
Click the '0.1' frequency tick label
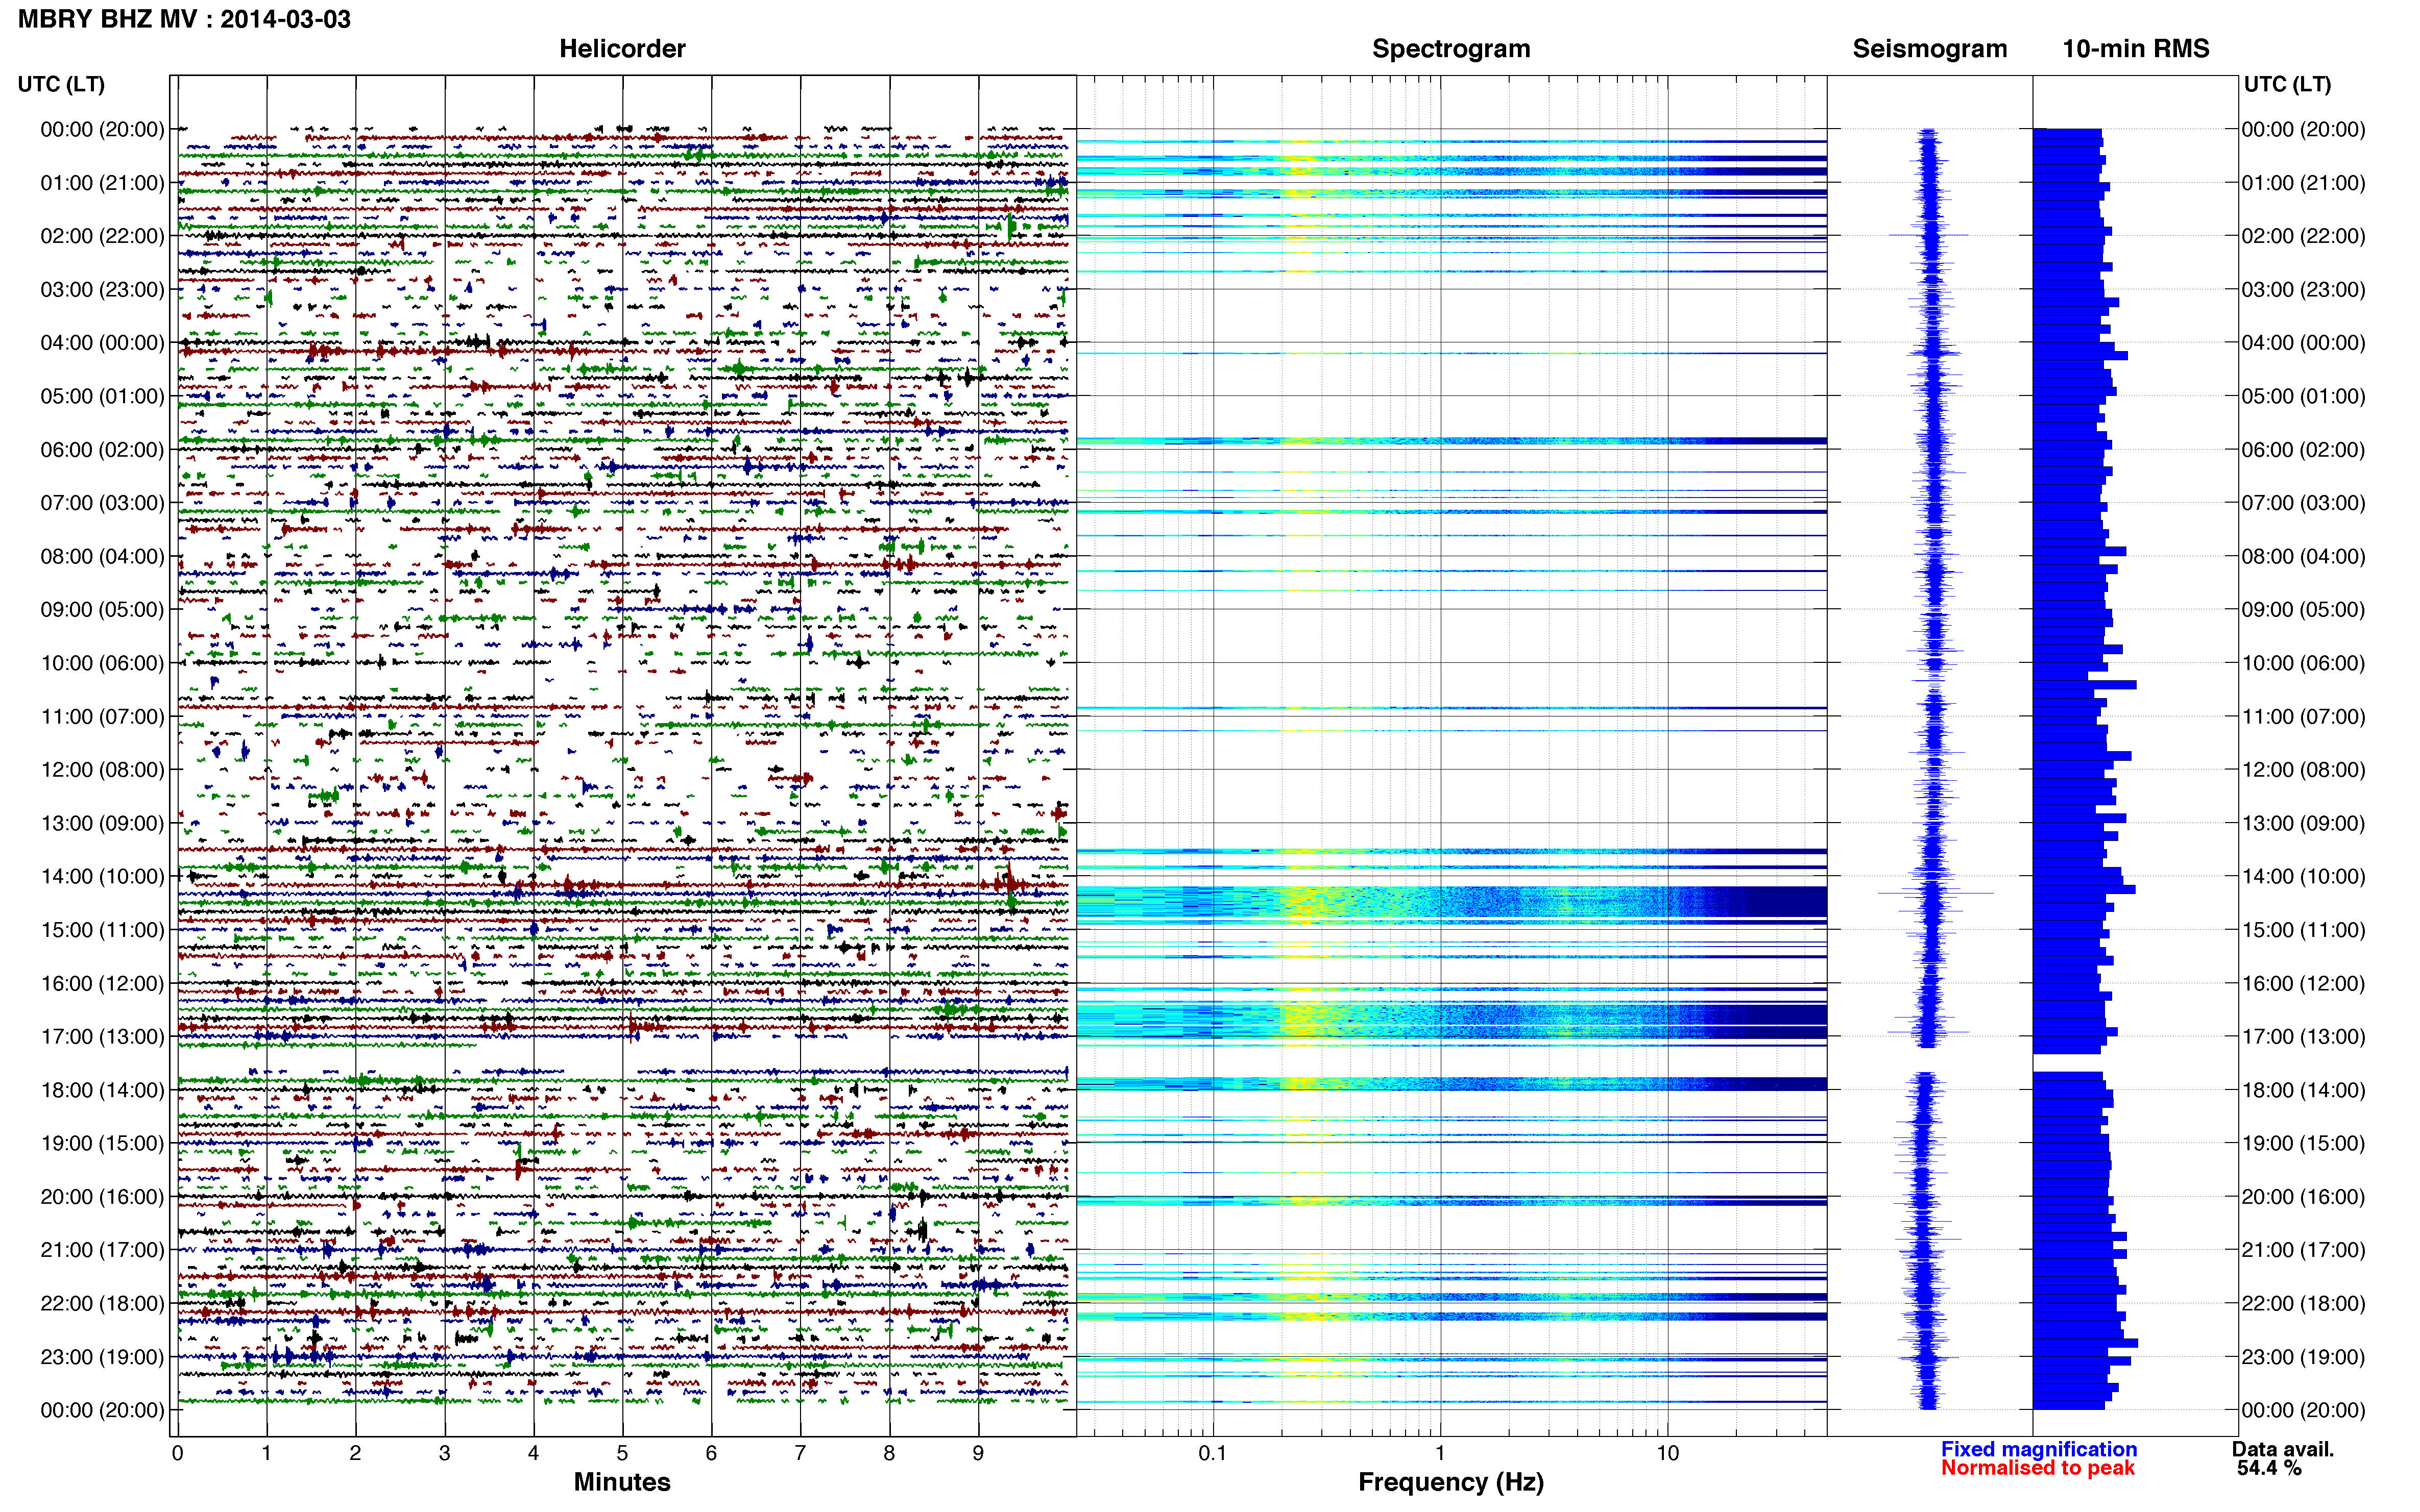click(1213, 1453)
